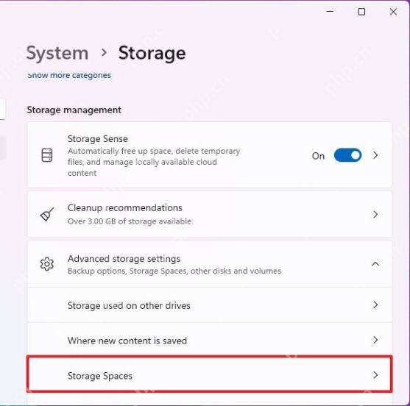Click the Storage Spaces right chevron
Image resolution: width=410 pixels, height=406 pixels.
tap(375, 375)
